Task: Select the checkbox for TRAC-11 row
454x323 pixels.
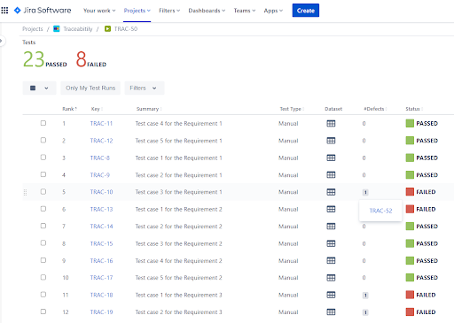Action: click(x=43, y=123)
